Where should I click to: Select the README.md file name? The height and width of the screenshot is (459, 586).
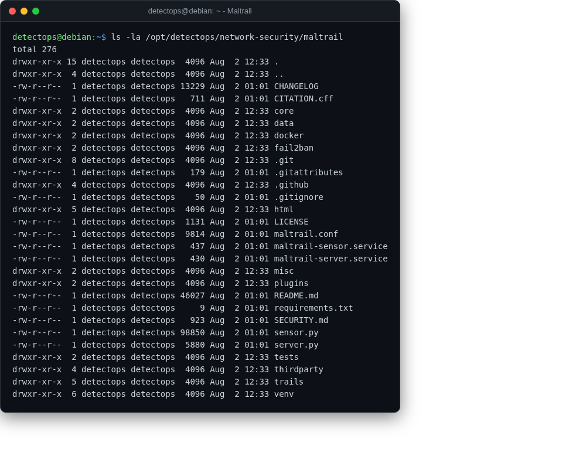297,296
